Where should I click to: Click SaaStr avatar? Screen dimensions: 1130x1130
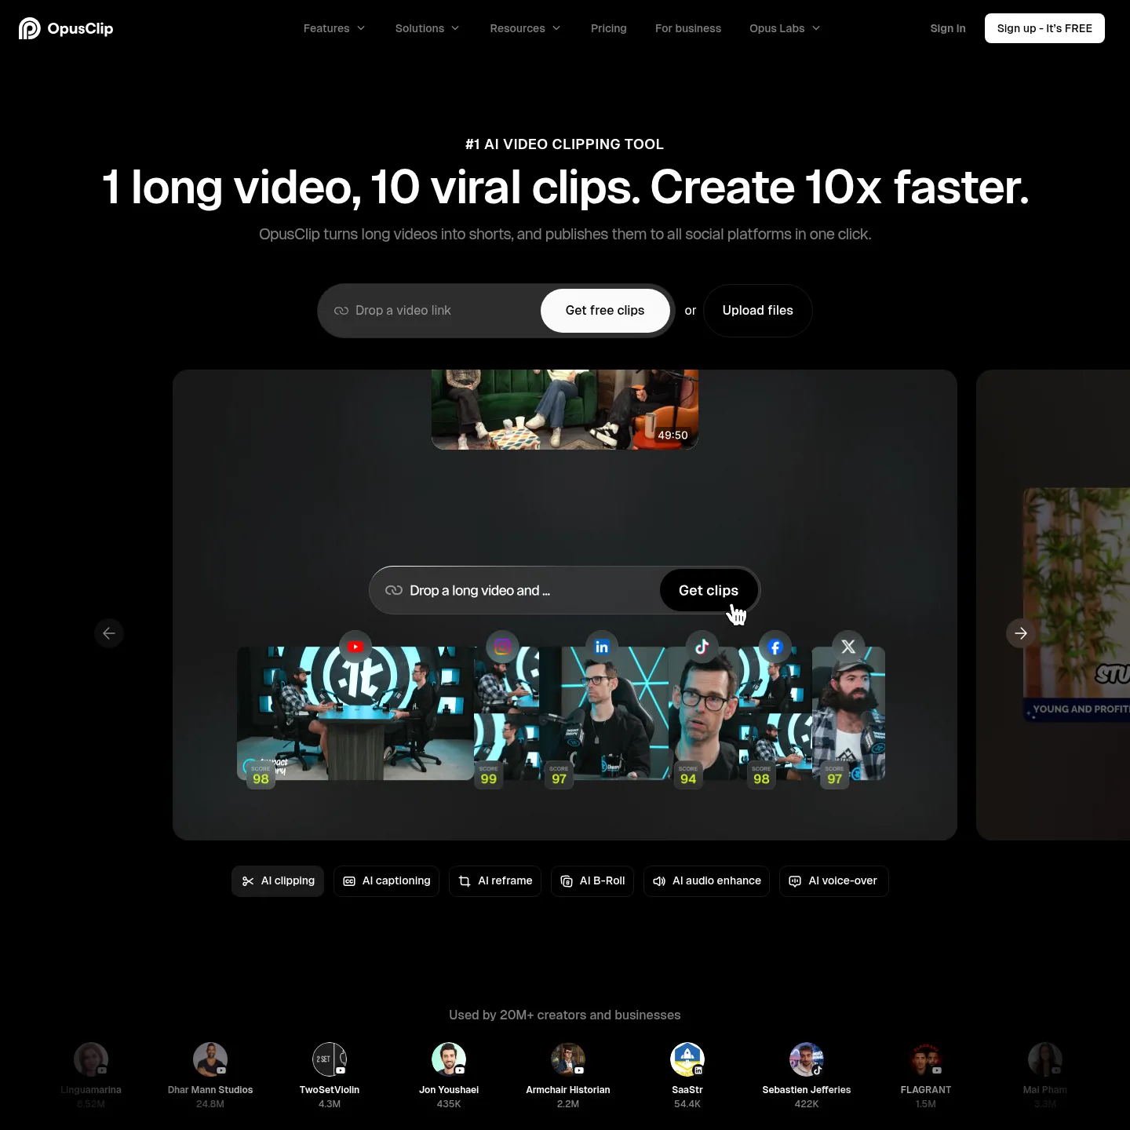click(687, 1059)
